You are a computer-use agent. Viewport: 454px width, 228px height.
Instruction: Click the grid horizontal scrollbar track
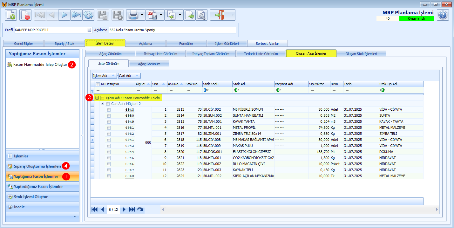tap(300, 209)
